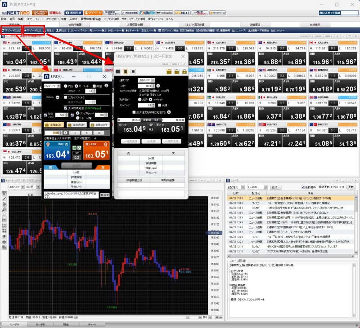This screenshot has height=328, width=360.
Task: Click the chart print tool icon
Action: point(4,242)
